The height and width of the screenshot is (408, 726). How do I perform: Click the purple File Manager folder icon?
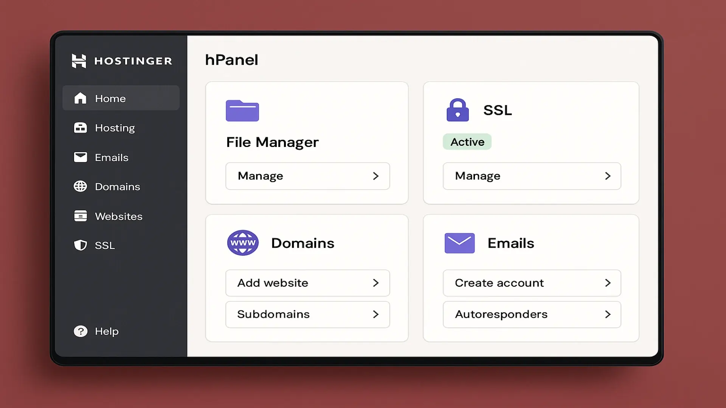pyautogui.click(x=242, y=110)
